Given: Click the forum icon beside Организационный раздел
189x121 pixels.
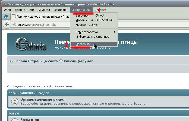Looking at the screenshot, I should (x=14, y=101).
